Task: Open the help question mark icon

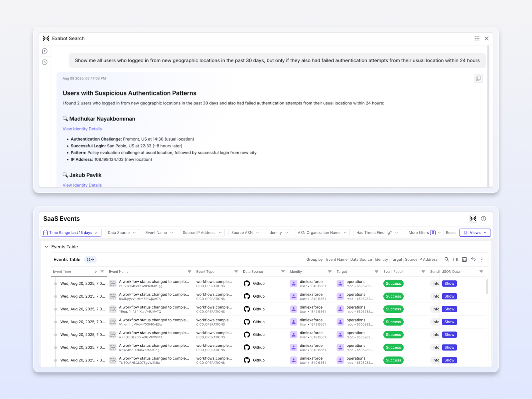Action: (483, 218)
